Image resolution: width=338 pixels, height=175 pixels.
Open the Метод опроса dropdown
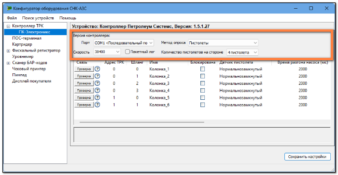coord(223,43)
